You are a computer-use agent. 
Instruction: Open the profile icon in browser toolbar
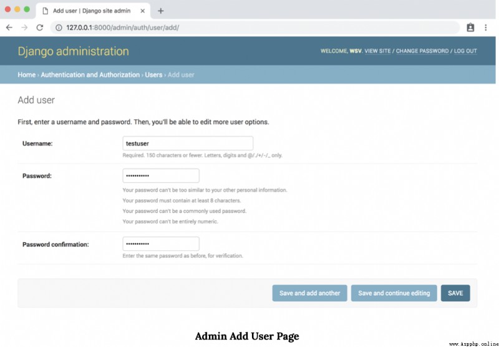(x=470, y=27)
